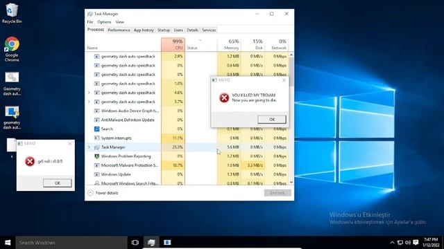444x249 pixels.
Task: Click the 3.3 MB/s disk value
Action: (255, 165)
